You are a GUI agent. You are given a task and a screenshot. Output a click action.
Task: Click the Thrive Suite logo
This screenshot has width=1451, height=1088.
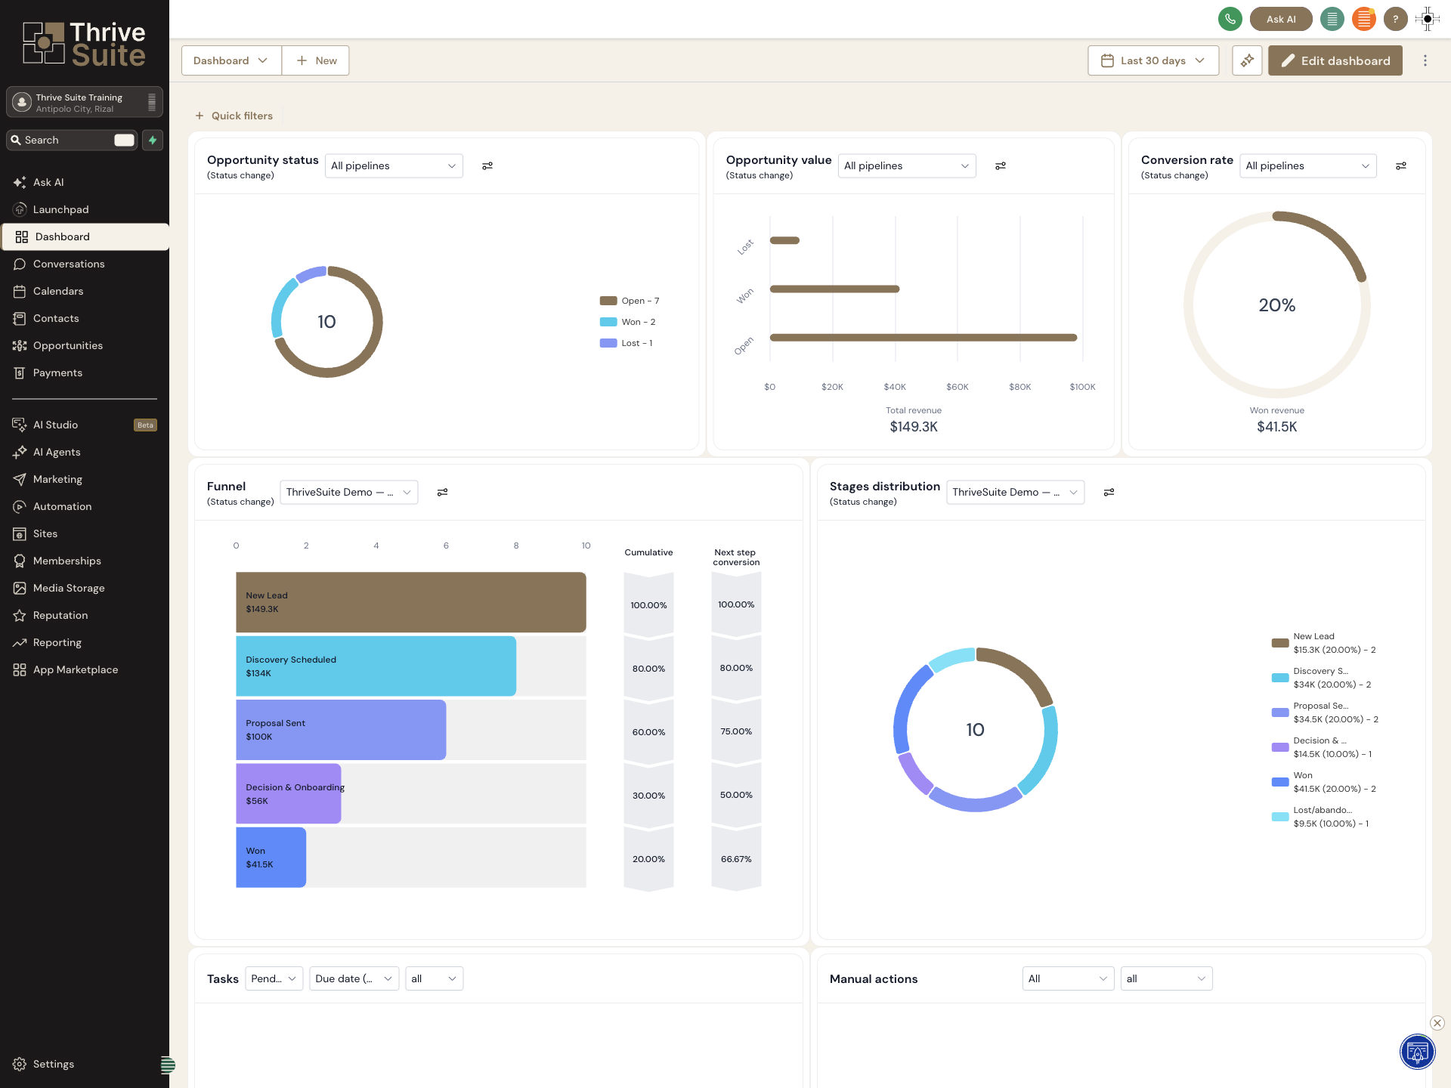point(85,43)
